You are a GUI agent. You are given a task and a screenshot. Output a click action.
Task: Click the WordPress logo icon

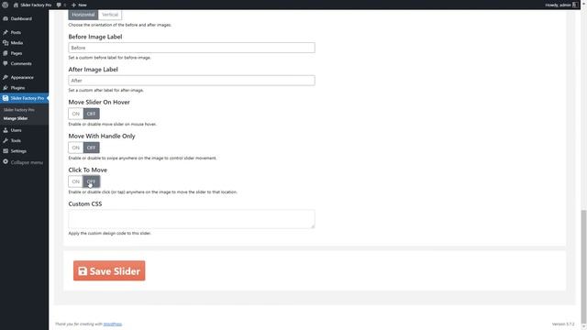pyautogui.click(x=6, y=5)
